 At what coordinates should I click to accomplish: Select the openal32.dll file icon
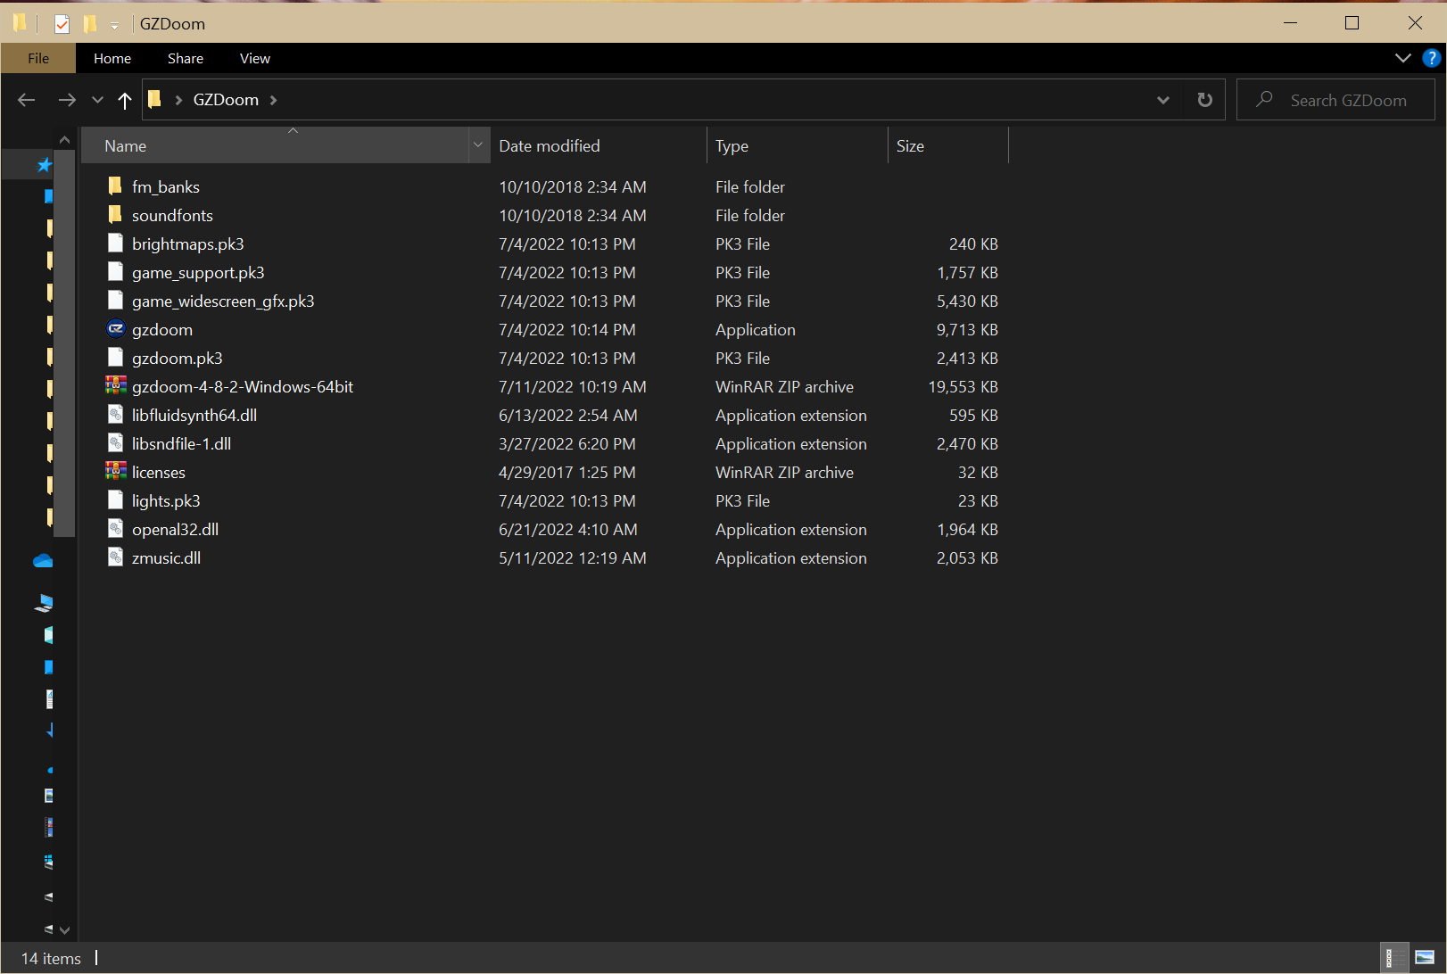pyautogui.click(x=115, y=529)
